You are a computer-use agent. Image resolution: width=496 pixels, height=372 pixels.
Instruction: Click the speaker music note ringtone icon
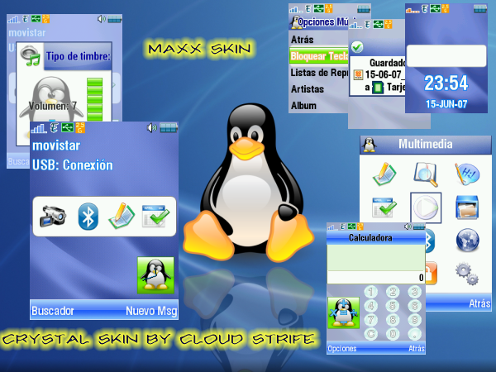click(x=31, y=55)
